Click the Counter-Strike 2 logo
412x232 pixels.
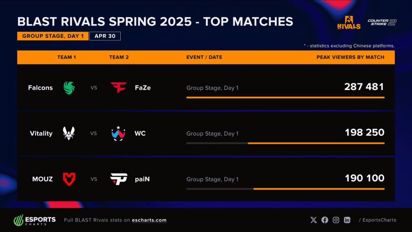point(382,23)
